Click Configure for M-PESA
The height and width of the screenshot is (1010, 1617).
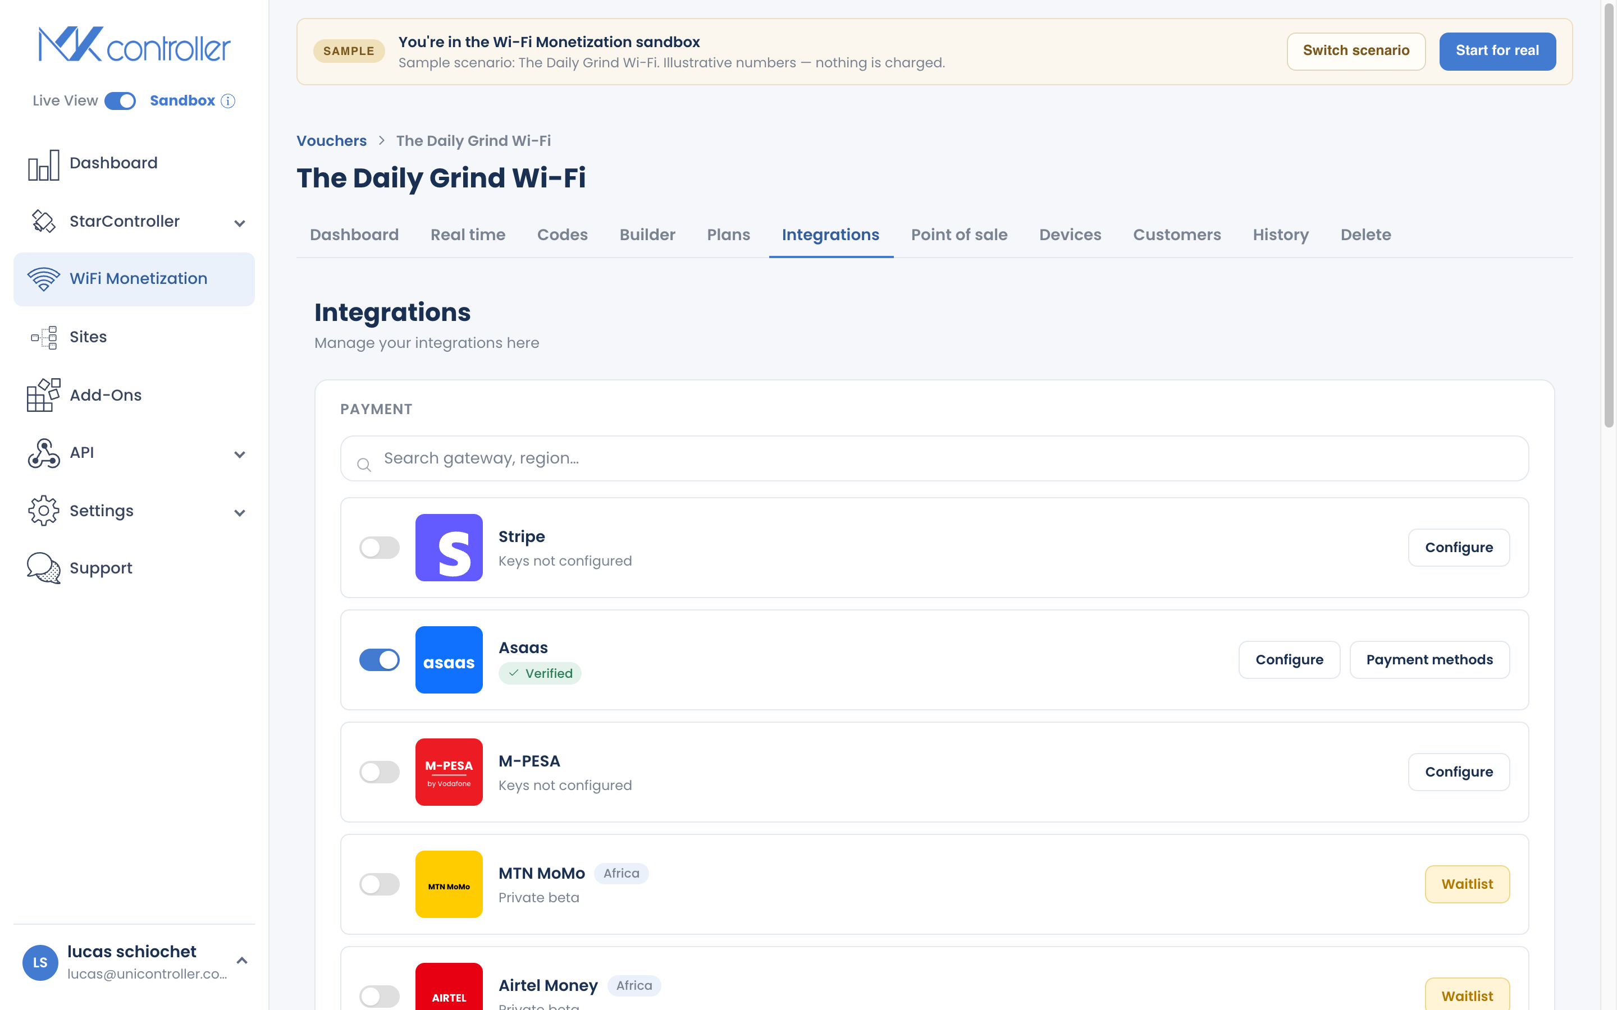1459,772
